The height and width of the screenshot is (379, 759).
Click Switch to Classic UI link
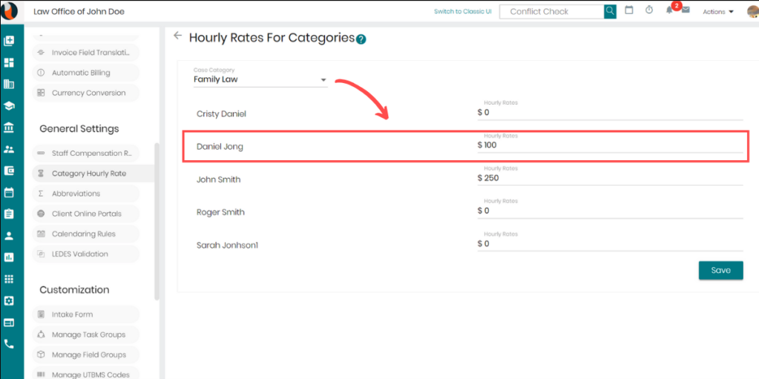pos(462,11)
